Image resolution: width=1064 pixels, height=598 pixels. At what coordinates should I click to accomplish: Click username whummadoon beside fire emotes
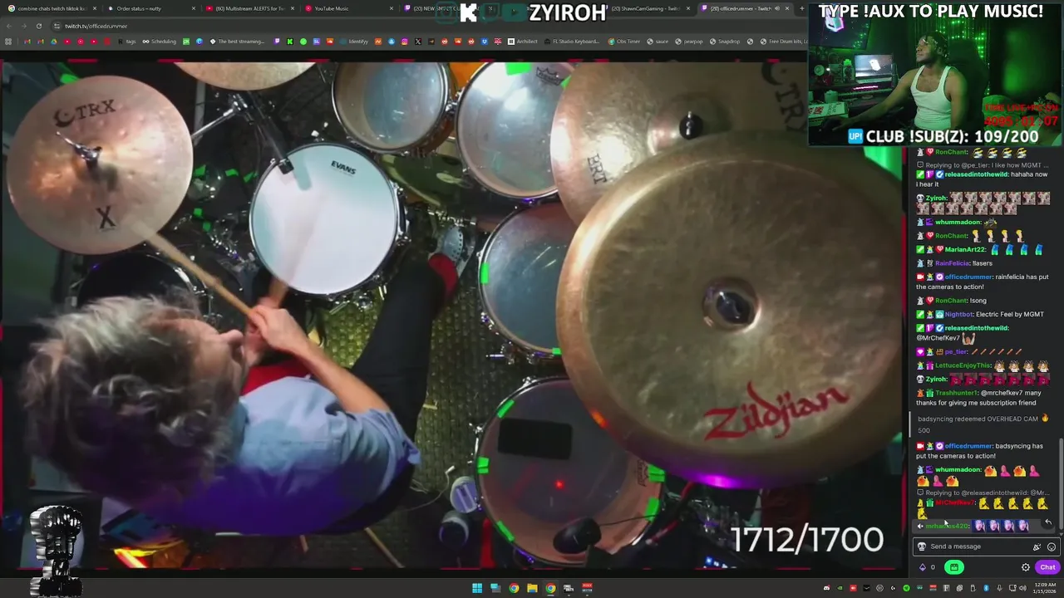[958, 470]
